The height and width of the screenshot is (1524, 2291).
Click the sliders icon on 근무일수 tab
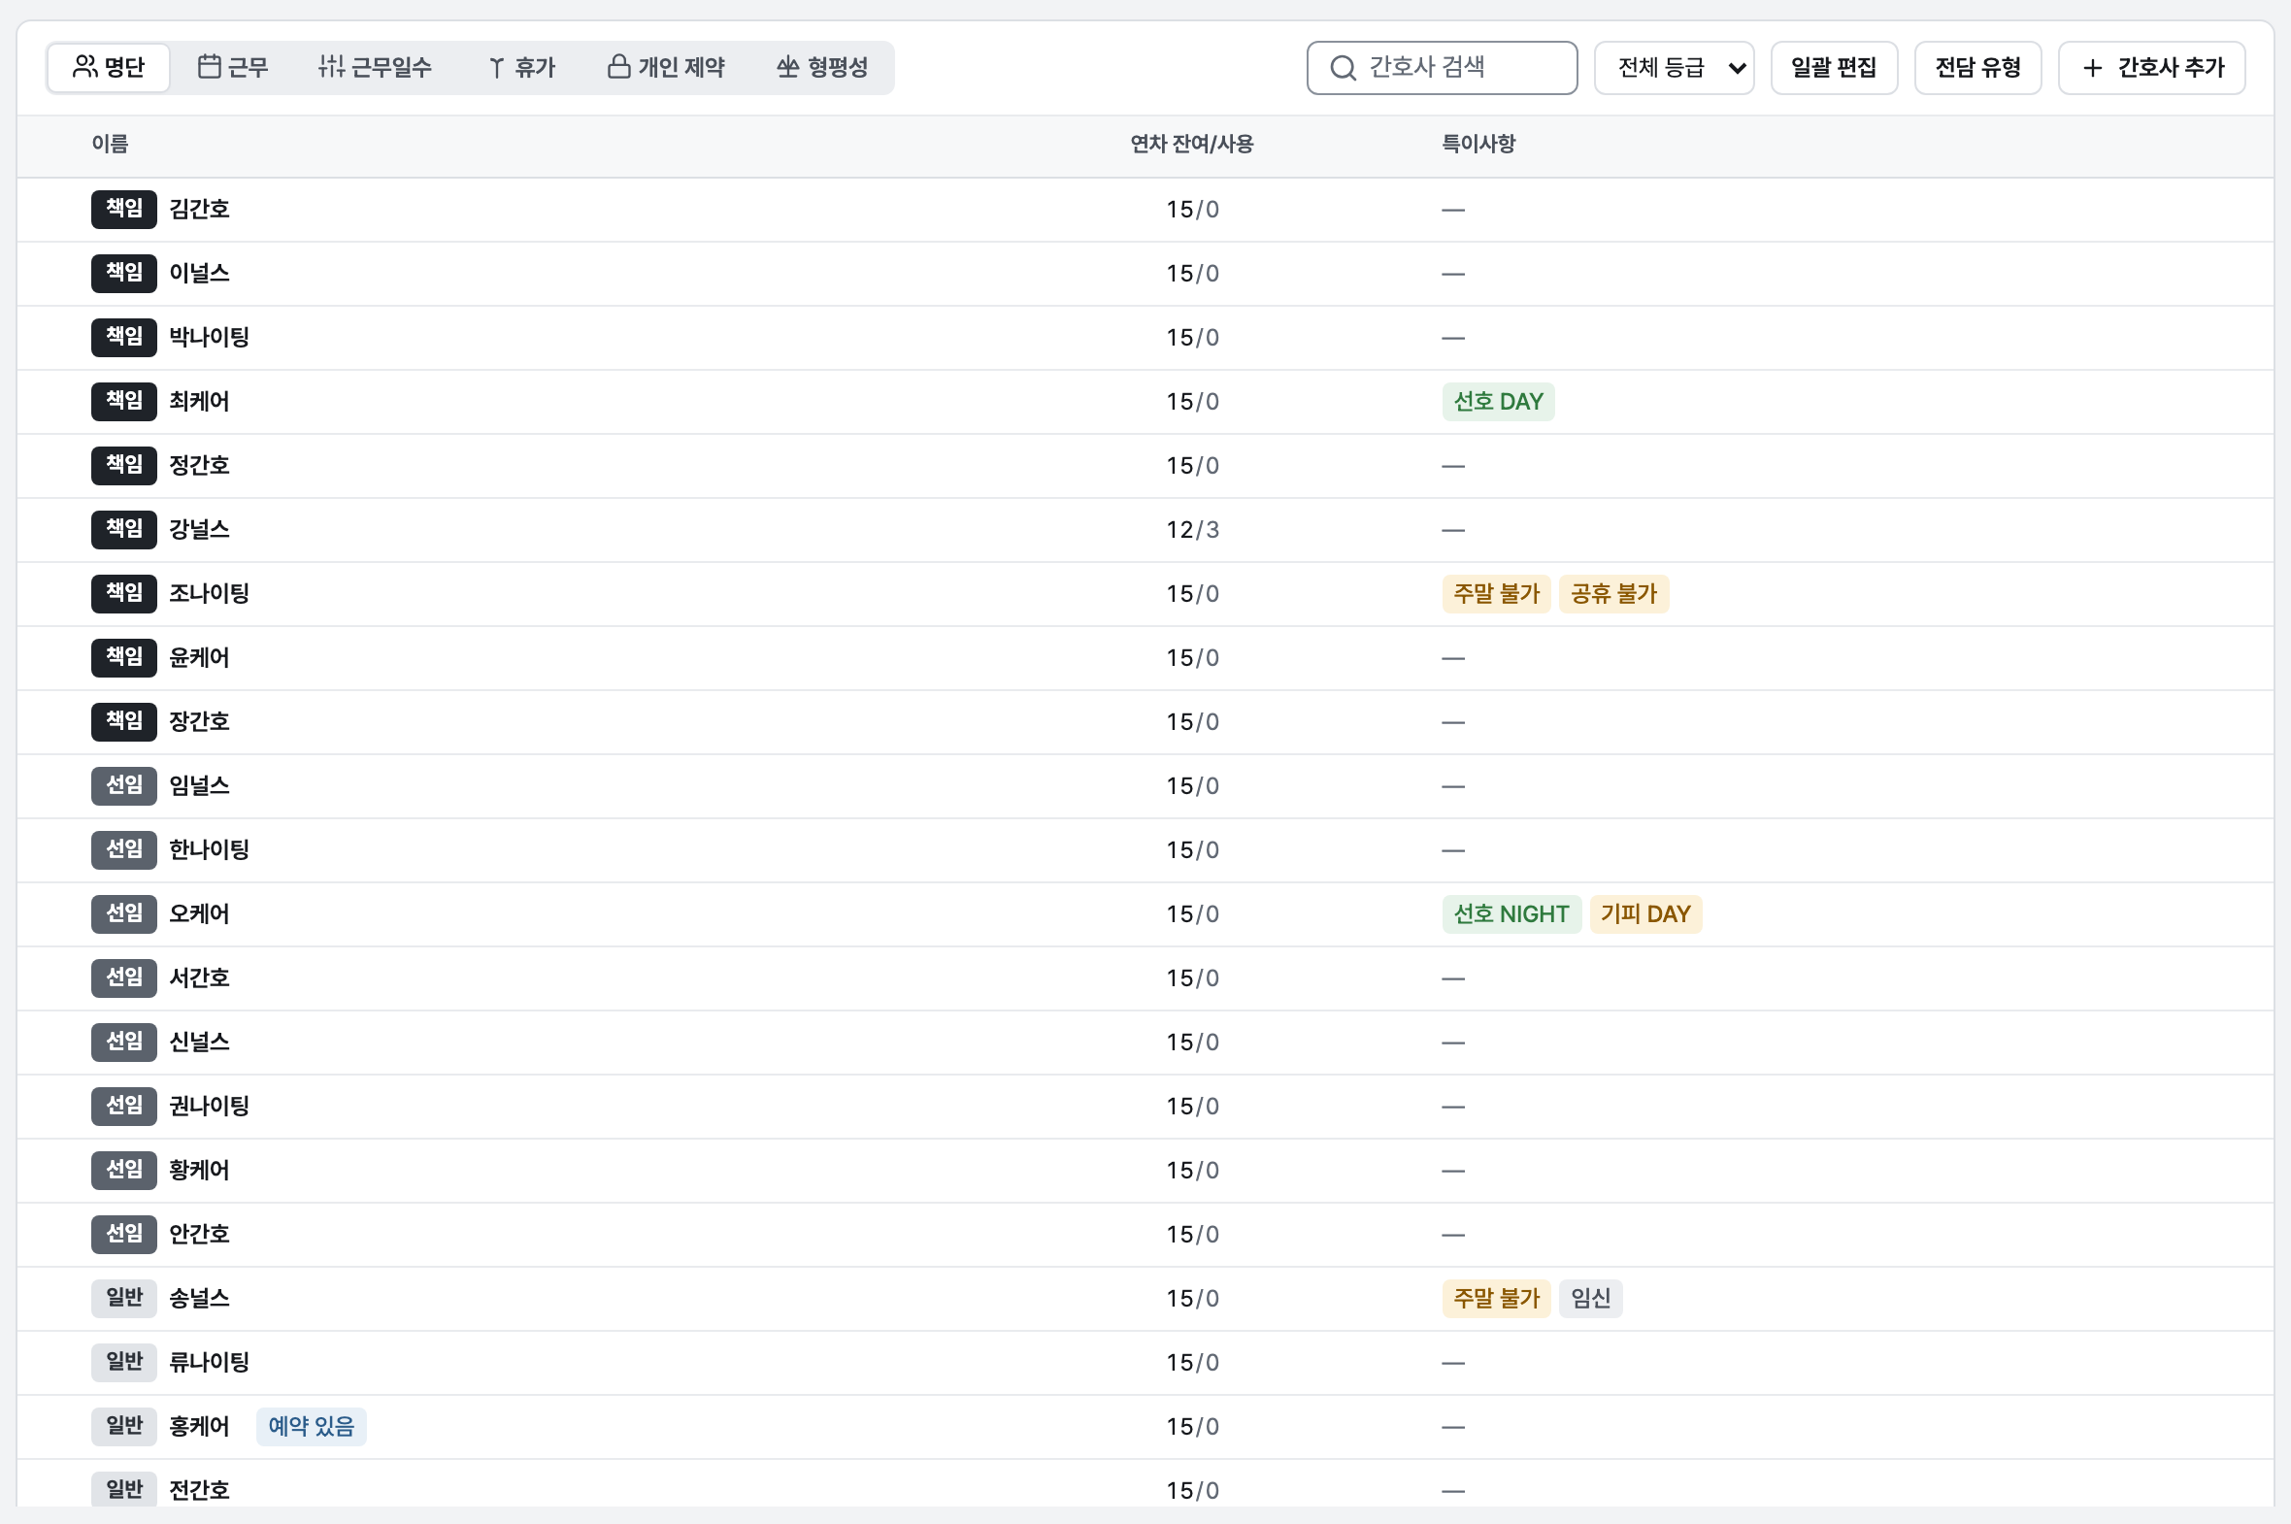[x=331, y=67]
